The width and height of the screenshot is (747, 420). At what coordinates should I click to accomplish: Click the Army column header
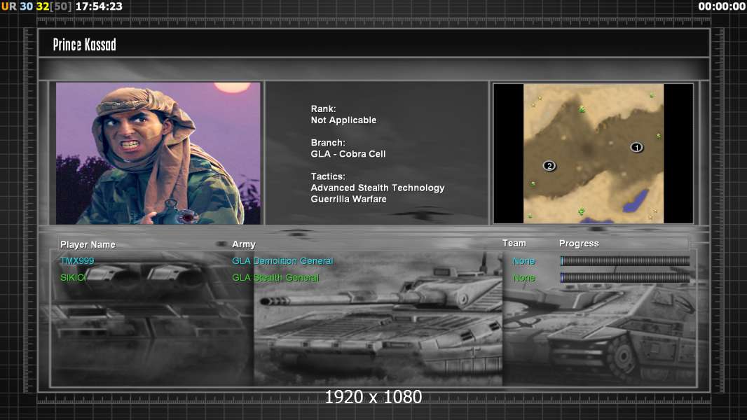click(x=244, y=244)
